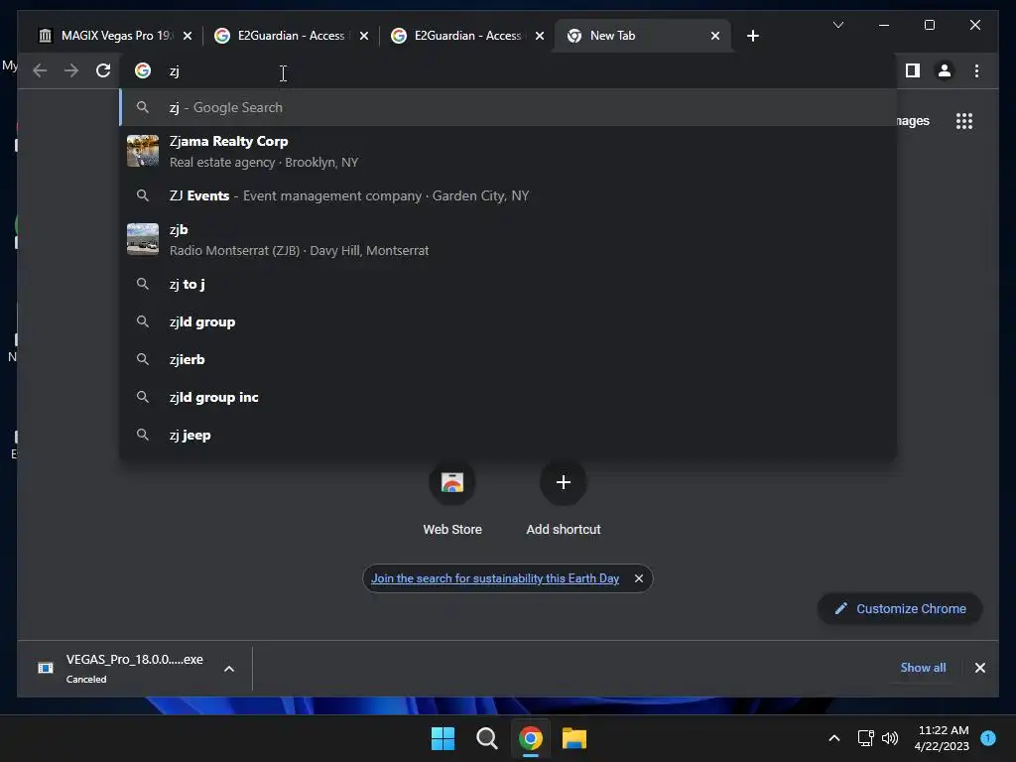Screen dimensions: 1016x762
Task: Open the network status tray icon
Action: click(865, 738)
